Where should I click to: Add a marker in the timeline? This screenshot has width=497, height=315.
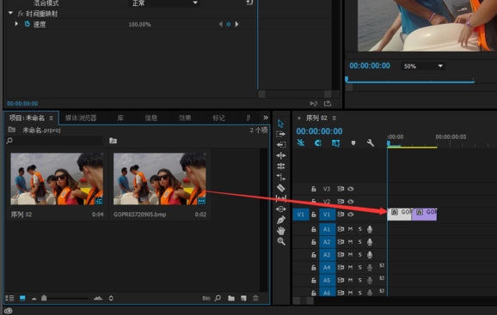point(353,143)
